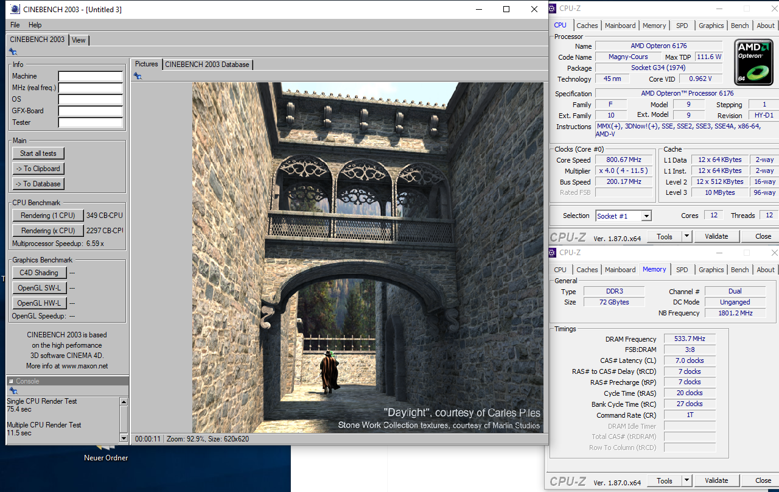Click into the Machine input field
The width and height of the screenshot is (779, 492).
pos(91,77)
